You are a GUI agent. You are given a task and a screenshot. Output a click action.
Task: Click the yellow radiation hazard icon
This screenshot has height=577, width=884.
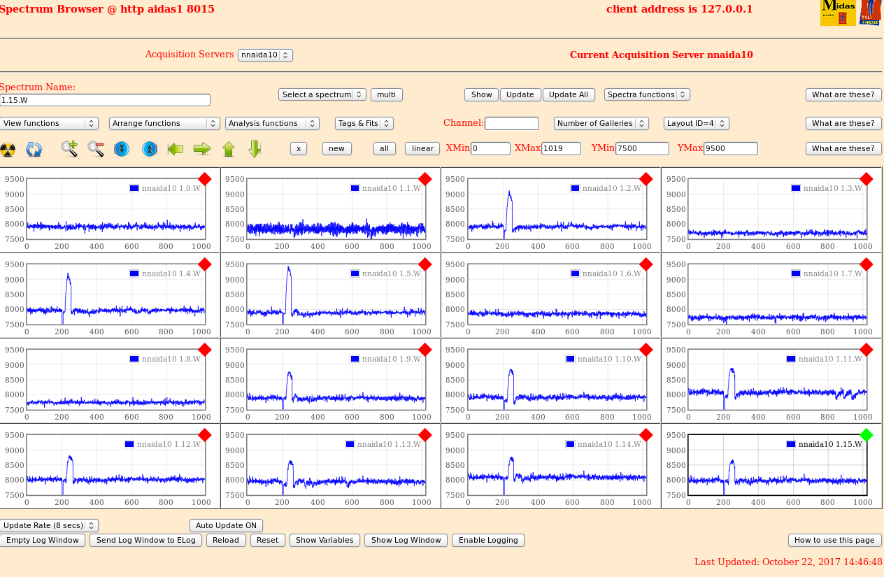click(x=8, y=149)
